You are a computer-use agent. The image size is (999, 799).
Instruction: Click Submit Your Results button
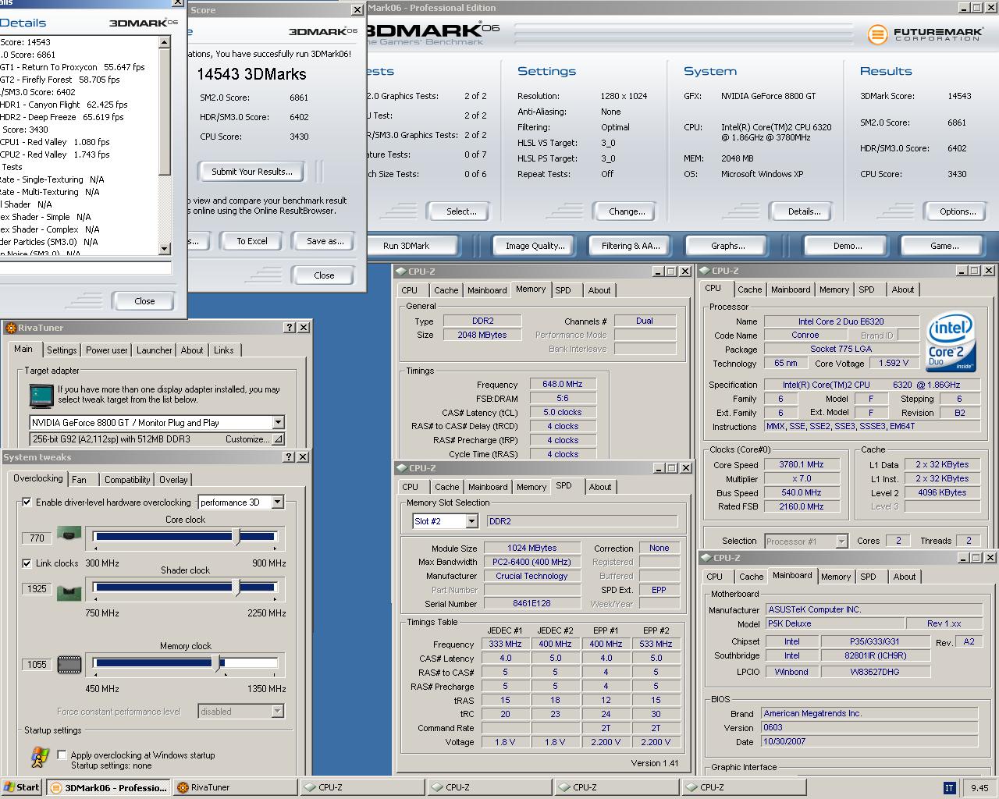252,172
